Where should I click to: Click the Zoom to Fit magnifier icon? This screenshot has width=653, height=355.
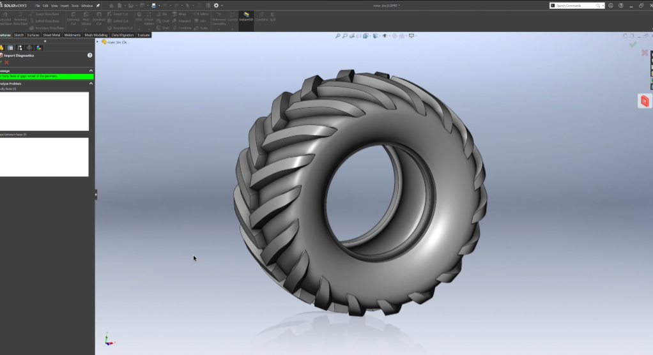click(x=338, y=36)
